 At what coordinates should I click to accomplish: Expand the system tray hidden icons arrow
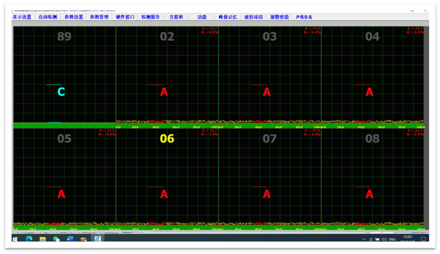tap(364, 239)
